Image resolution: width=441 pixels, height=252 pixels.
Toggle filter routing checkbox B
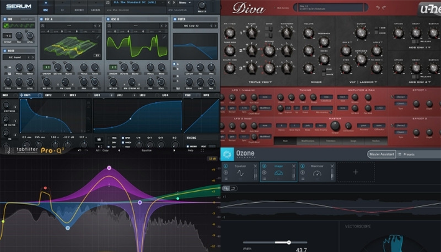[175, 68]
